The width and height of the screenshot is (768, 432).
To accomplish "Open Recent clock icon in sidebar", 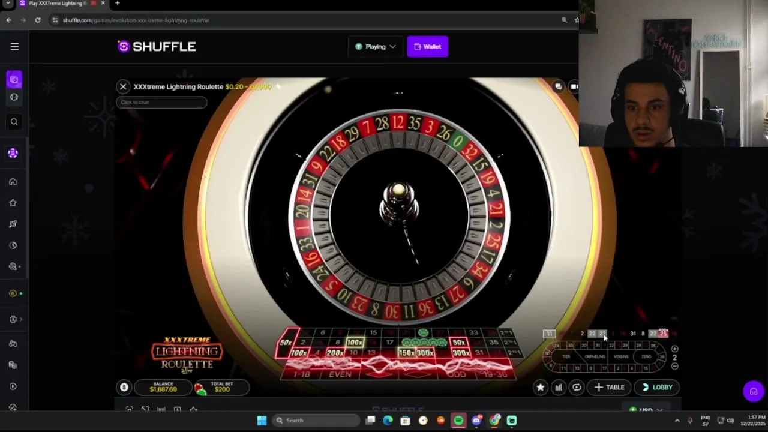I will point(13,245).
